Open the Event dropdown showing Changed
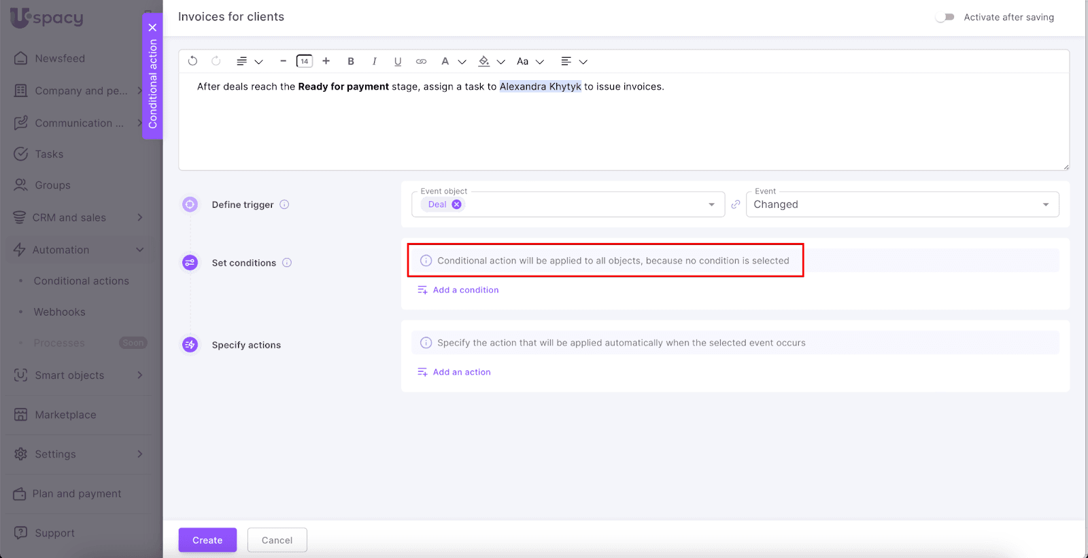This screenshot has height=558, width=1088. tap(902, 204)
